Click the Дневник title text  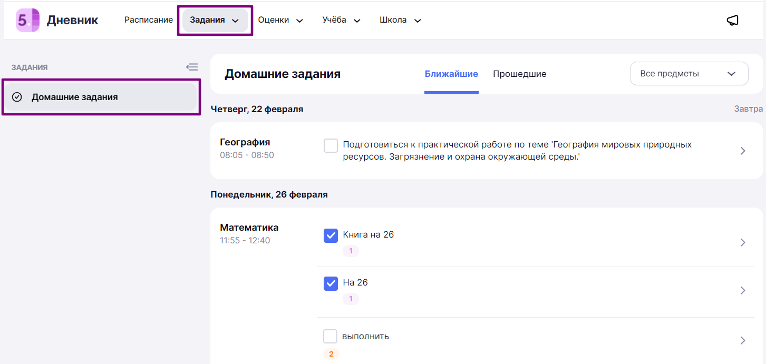pos(72,21)
